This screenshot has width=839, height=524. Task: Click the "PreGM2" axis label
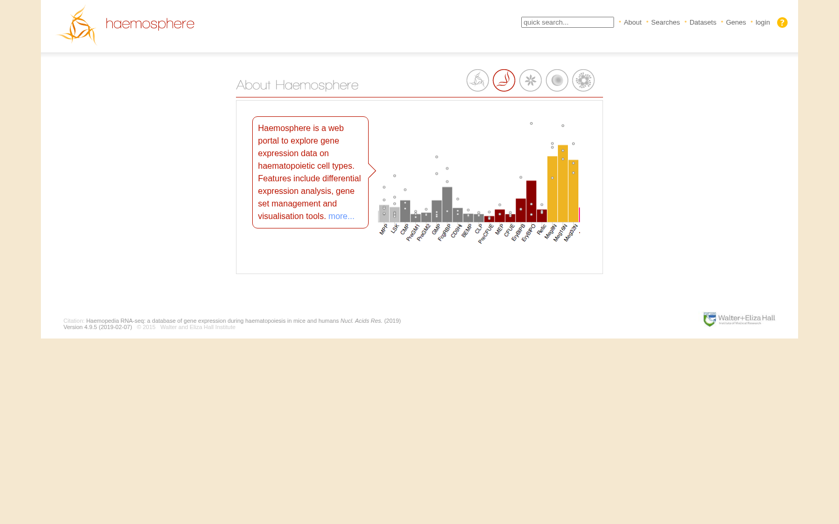click(x=424, y=233)
